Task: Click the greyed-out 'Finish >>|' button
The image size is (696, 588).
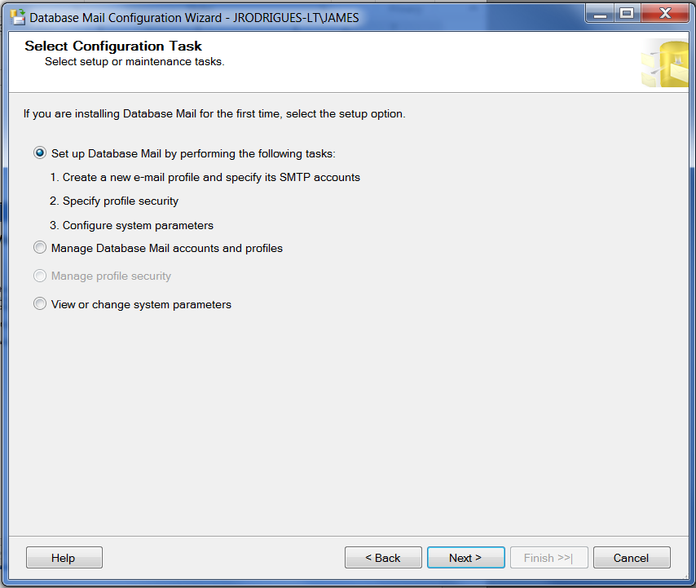Action: pos(548,558)
